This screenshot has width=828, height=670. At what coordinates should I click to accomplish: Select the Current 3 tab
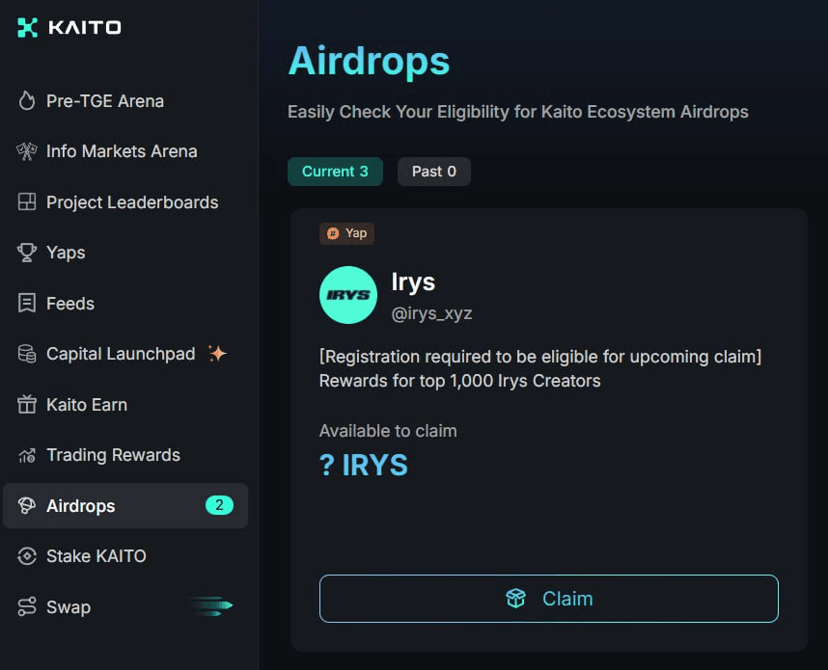(335, 172)
